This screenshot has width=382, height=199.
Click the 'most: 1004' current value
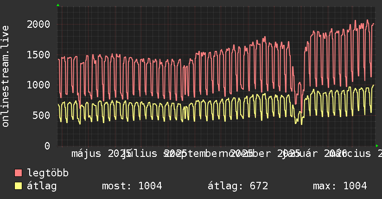[x=132, y=186]
